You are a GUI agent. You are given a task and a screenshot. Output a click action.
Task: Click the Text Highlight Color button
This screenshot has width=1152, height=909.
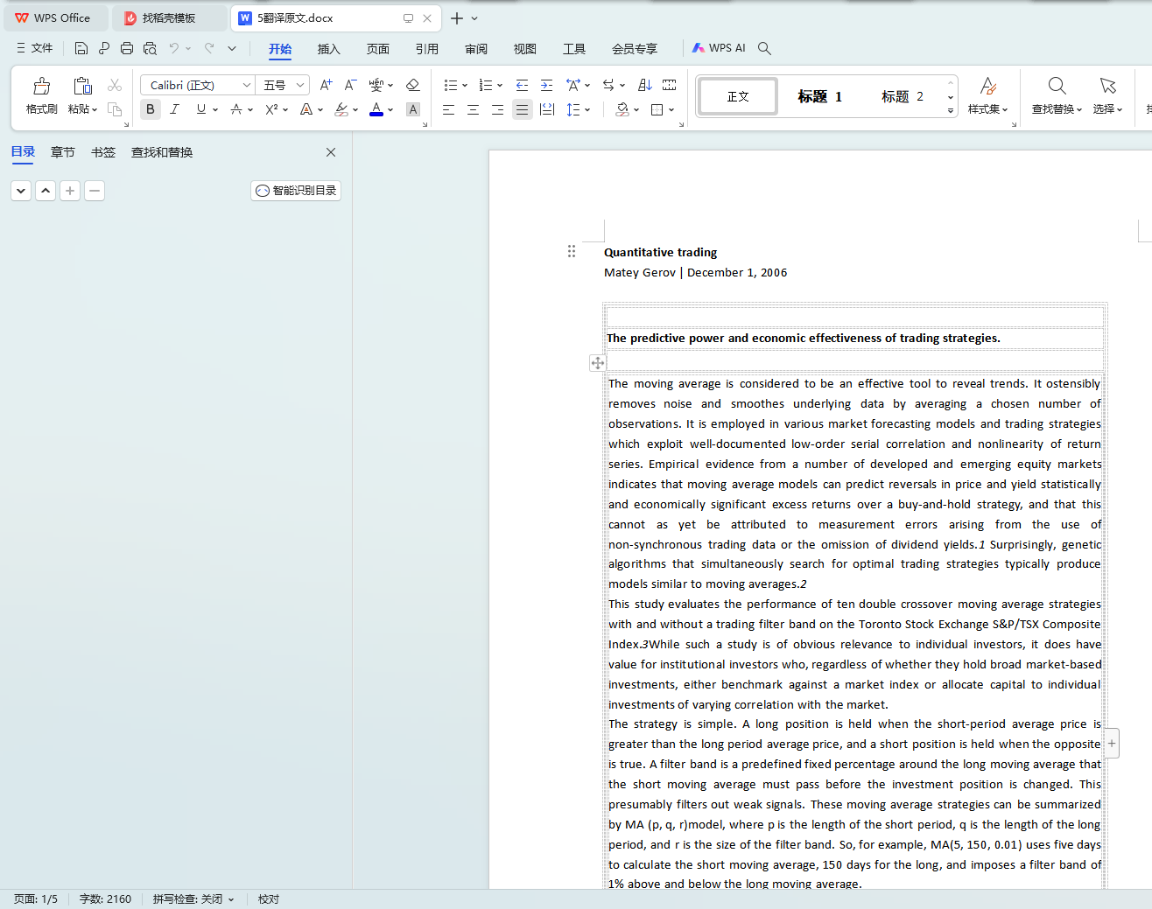pos(341,109)
